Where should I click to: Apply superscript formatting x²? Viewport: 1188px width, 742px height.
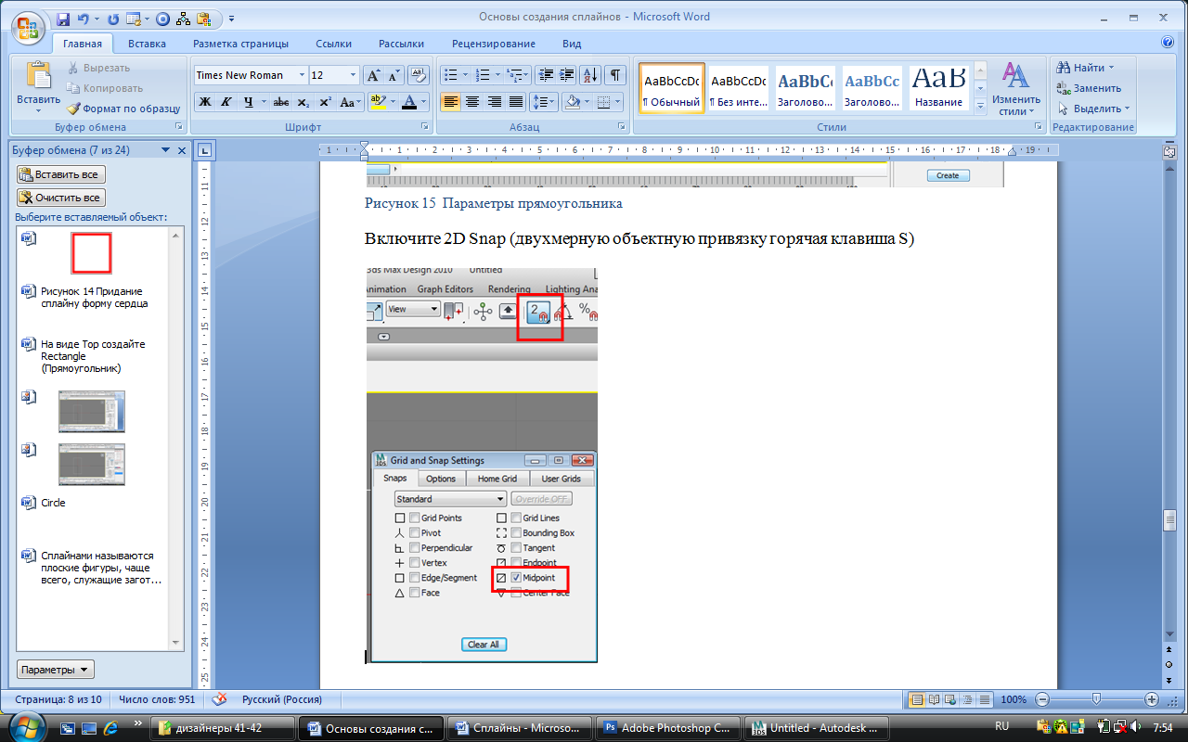click(325, 102)
